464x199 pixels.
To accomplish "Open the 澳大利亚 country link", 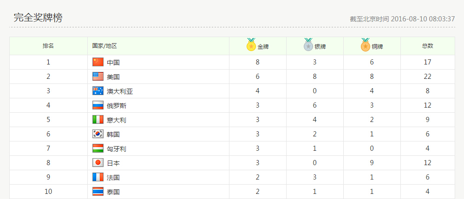I will point(120,91).
